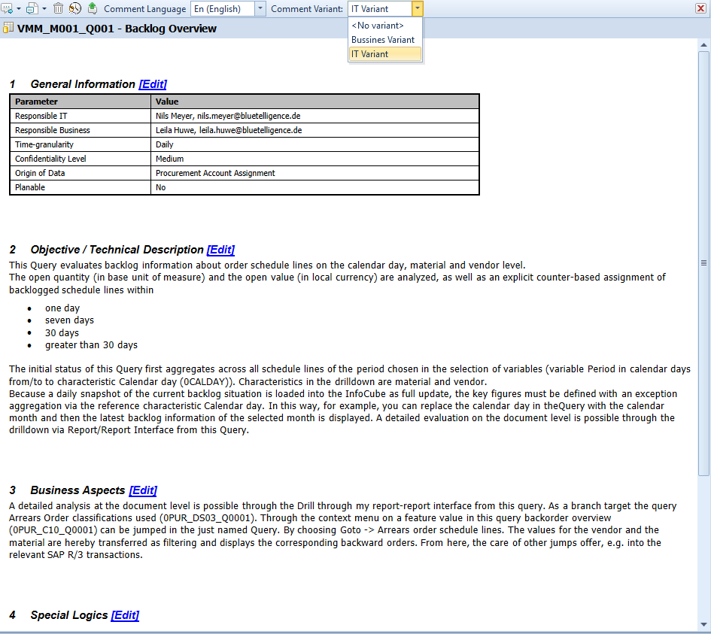Open the Comment Variant dropdown arrow
This screenshot has height=634, width=711.
419,8
